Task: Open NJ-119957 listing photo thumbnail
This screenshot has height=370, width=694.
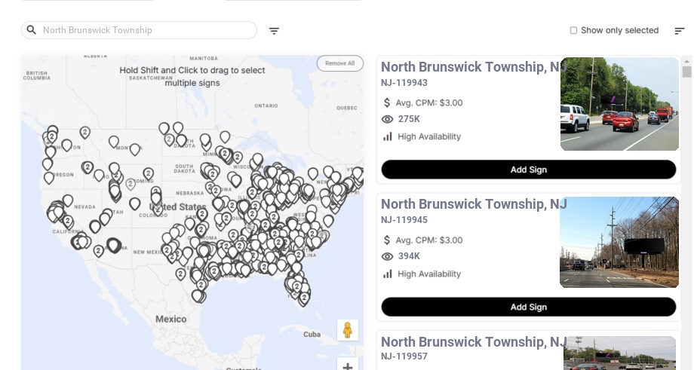Action: point(619,353)
